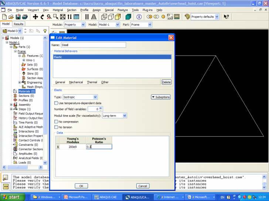The height and width of the screenshot is (201, 269).
Task: Check the No tension option
Action: click(x=56, y=127)
